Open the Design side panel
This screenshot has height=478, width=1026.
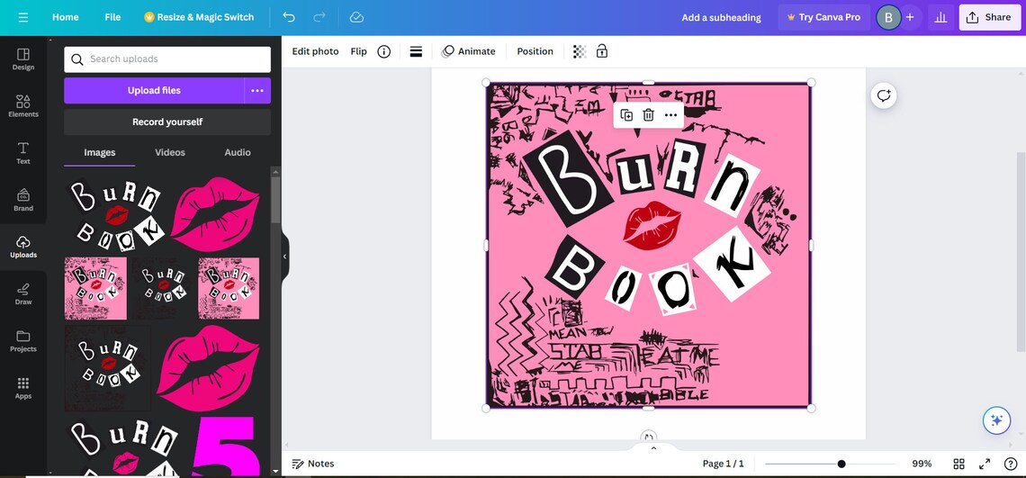[x=22, y=59]
